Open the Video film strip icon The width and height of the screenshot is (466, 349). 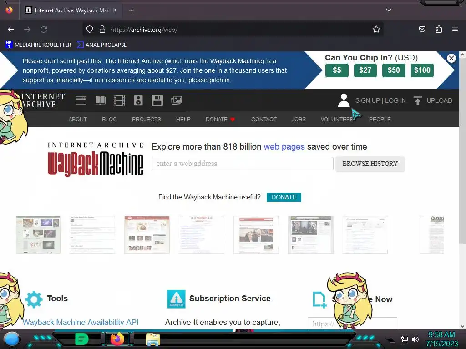(119, 100)
